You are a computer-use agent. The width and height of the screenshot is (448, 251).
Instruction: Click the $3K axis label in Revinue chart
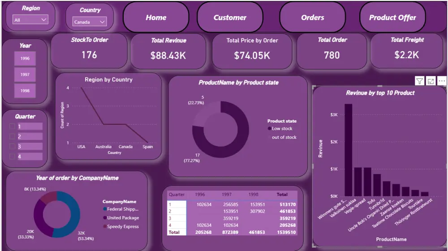pyautogui.click(x=334, y=115)
